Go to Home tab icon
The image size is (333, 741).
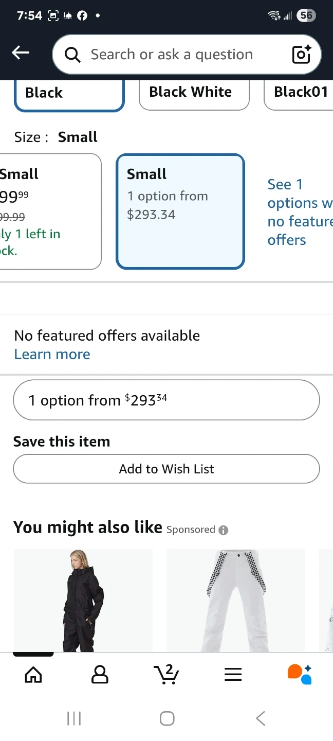(33, 675)
